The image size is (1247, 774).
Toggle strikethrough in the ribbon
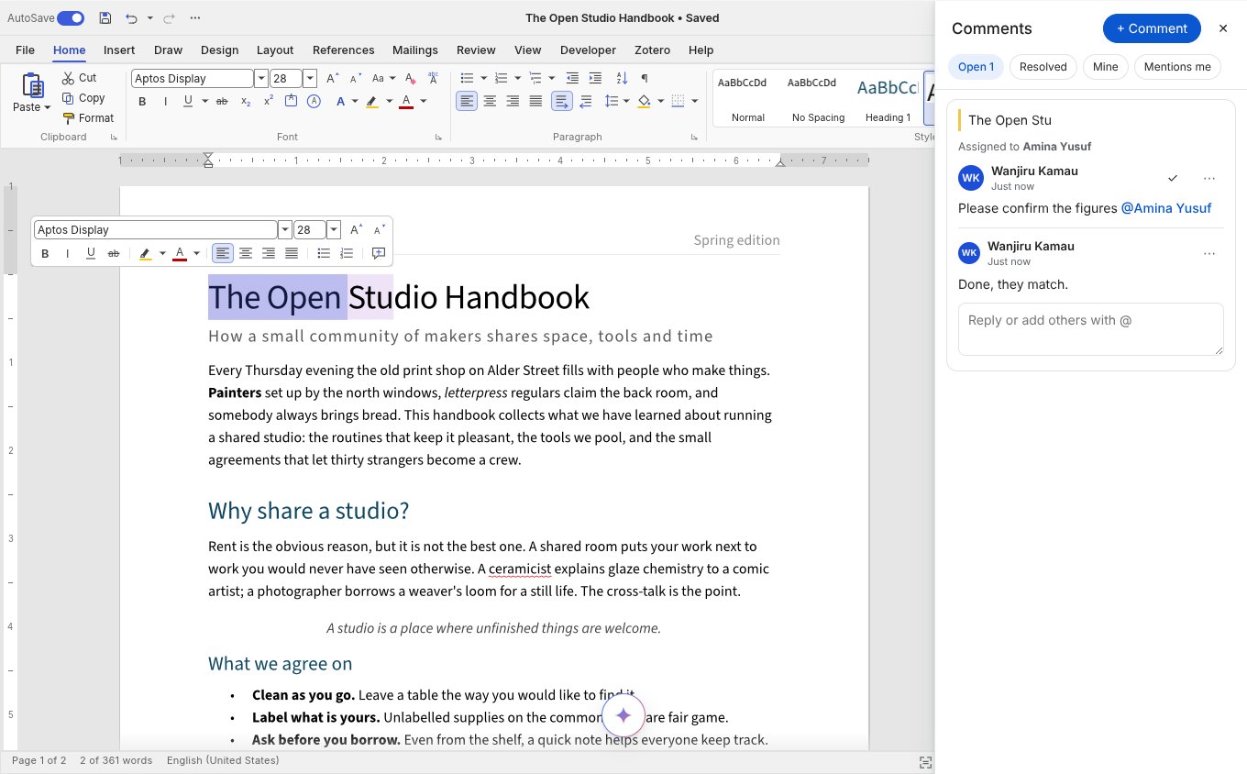point(221,101)
